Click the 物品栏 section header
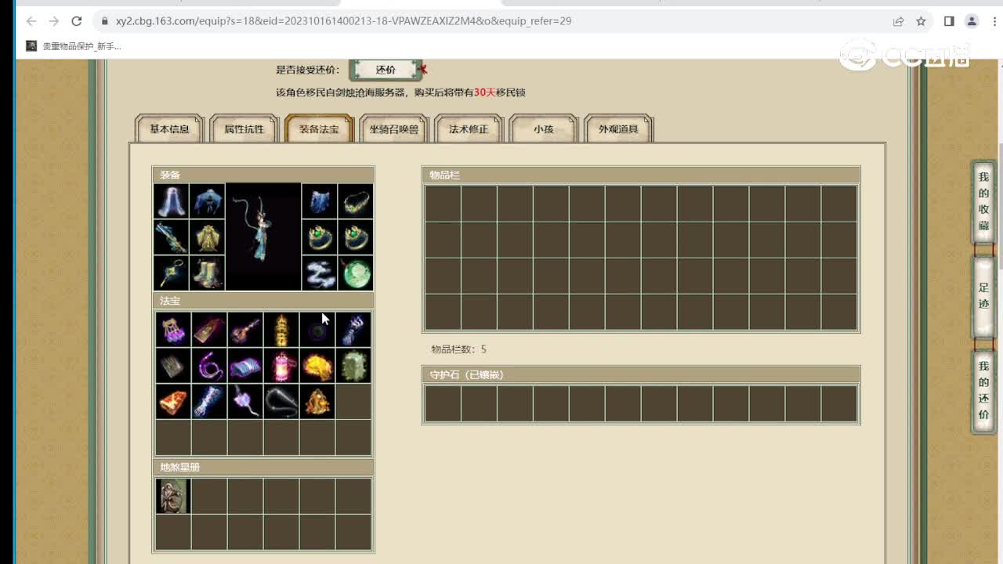This screenshot has height=564, width=1003. click(x=641, y=175)
